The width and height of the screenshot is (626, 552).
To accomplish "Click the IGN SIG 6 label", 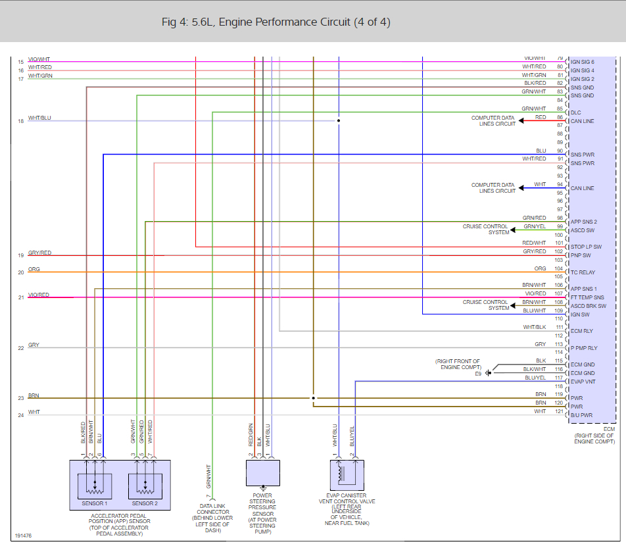I will coord(582,62).
